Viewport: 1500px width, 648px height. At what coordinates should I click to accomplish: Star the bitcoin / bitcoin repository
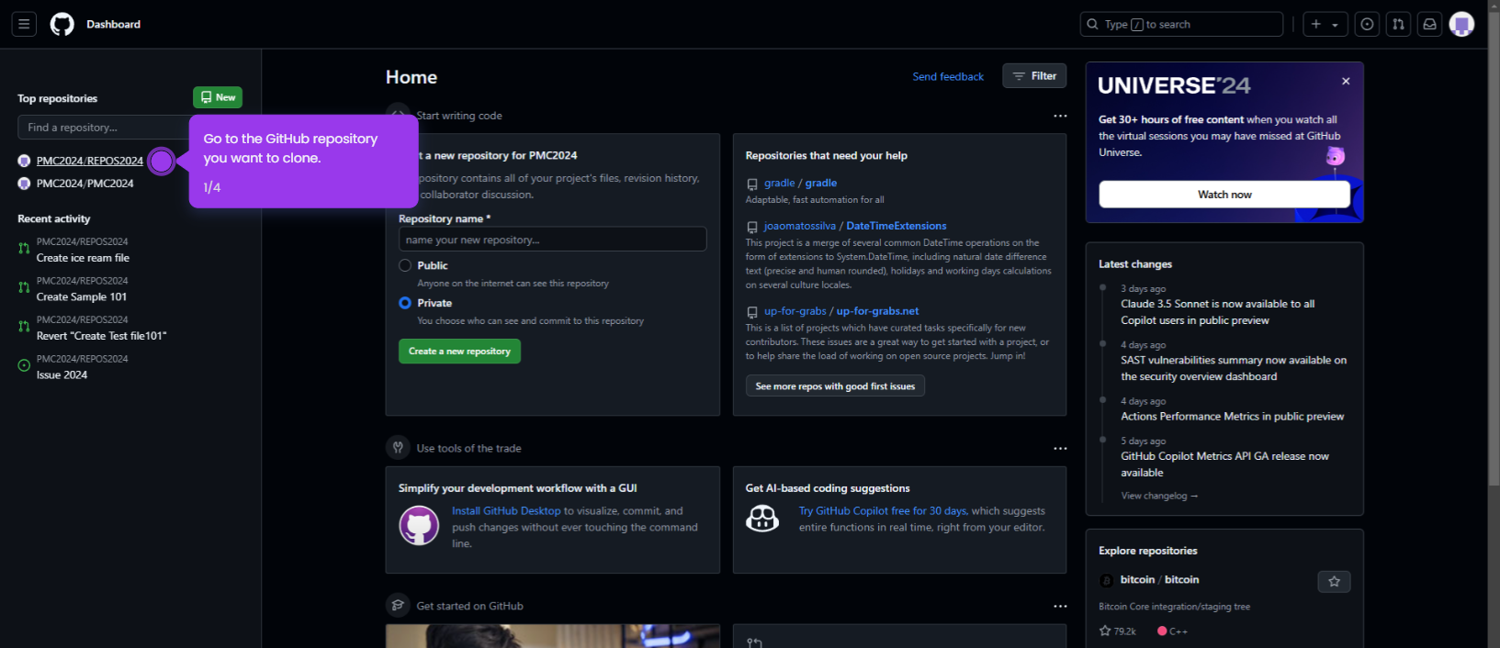(1334, 581)
